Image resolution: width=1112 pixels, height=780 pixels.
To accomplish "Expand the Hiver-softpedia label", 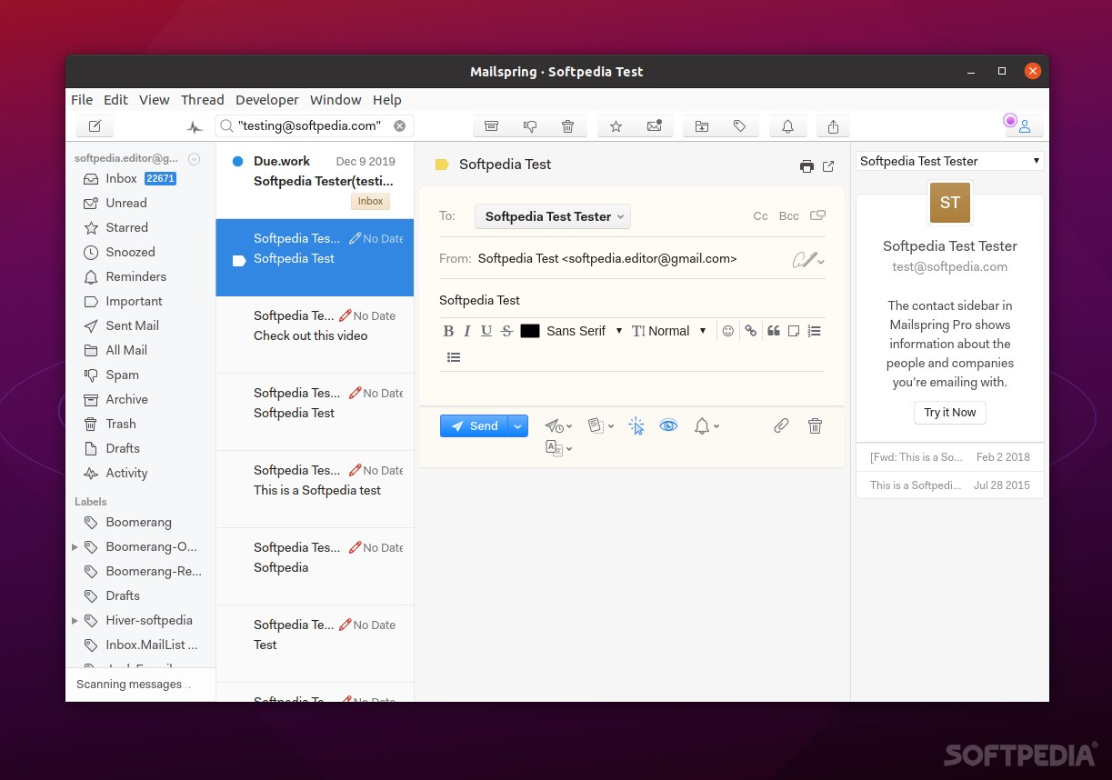I will (x=75, y=621).
